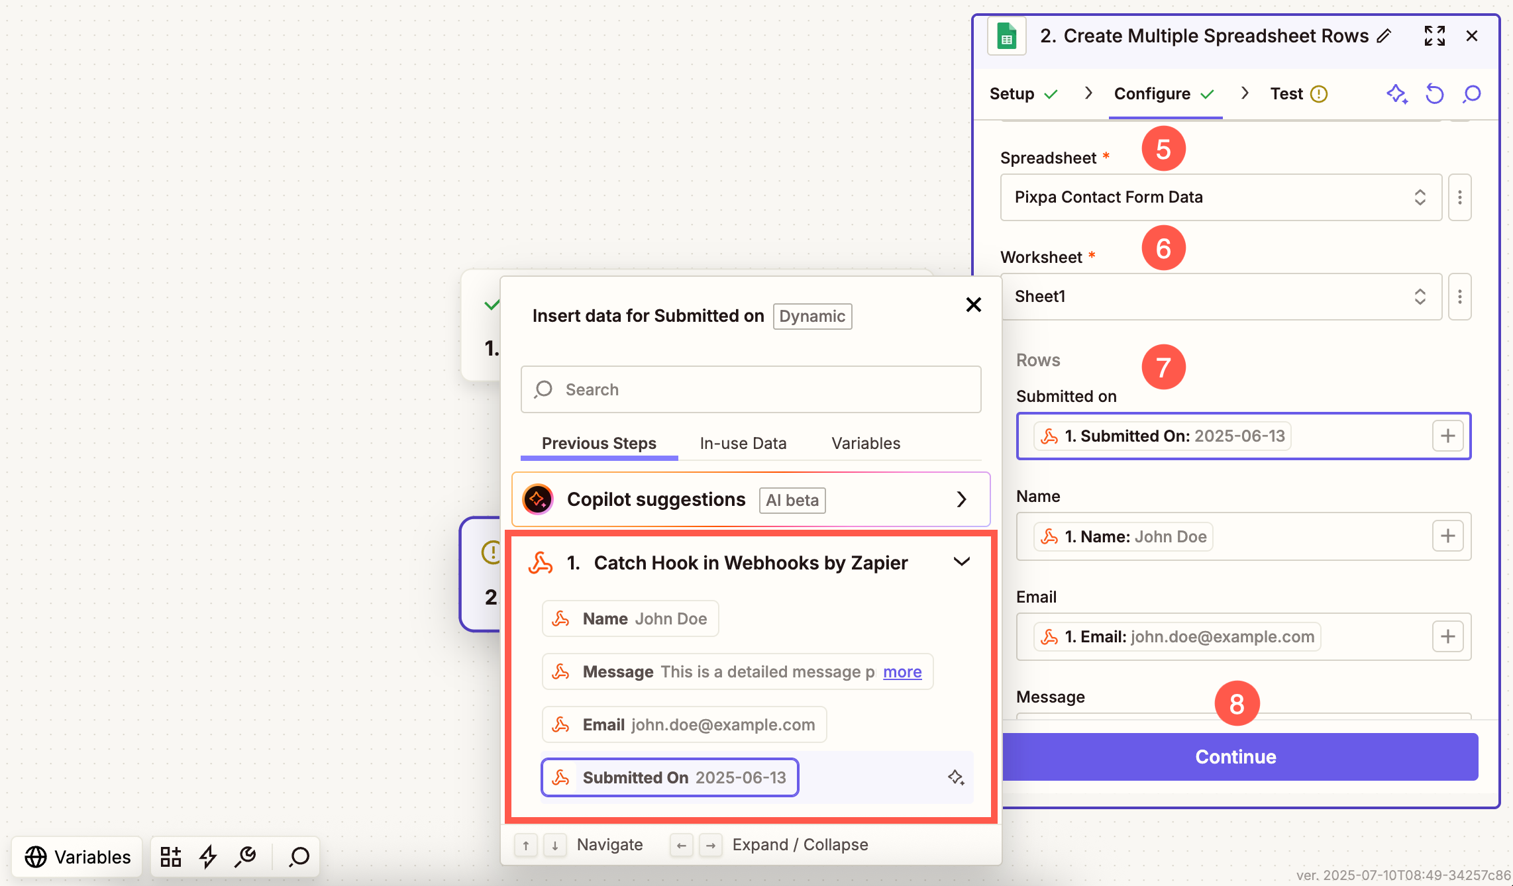Click plus button in Email field
This screenshot has height=886, width=1513.
coord(1447,636)
